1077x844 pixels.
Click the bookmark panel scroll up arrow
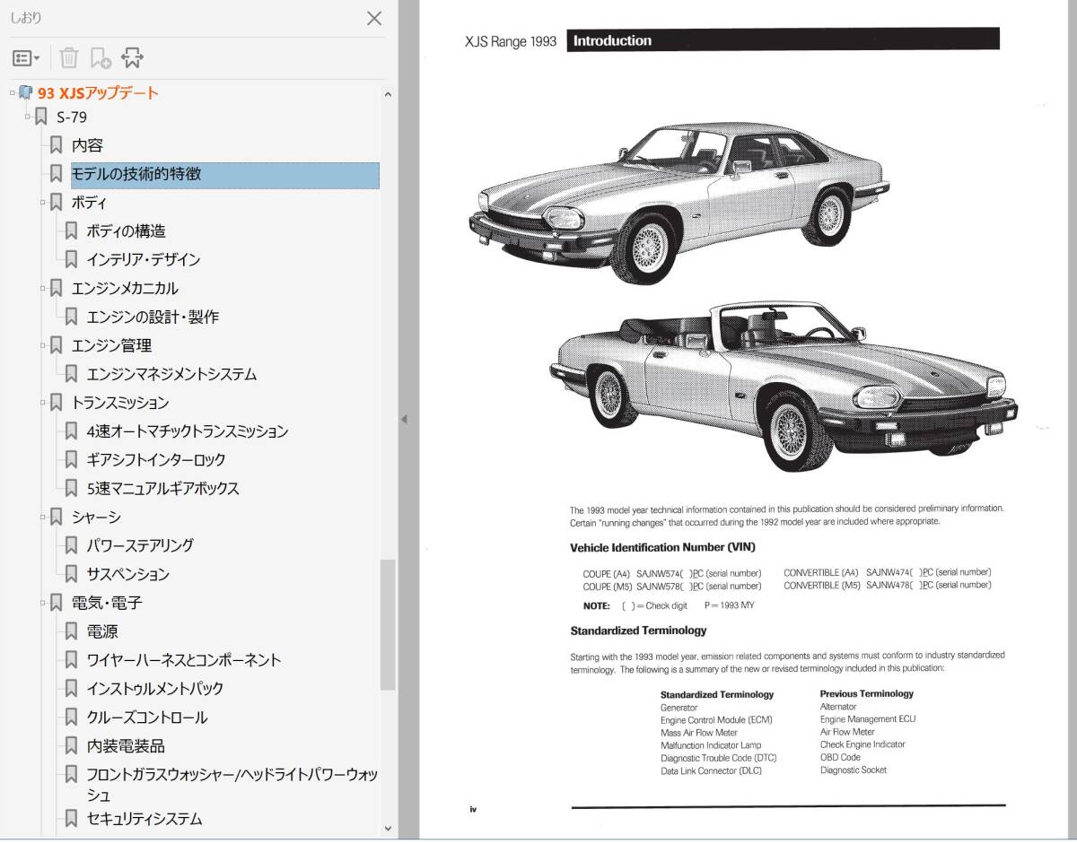pos(388,93)
